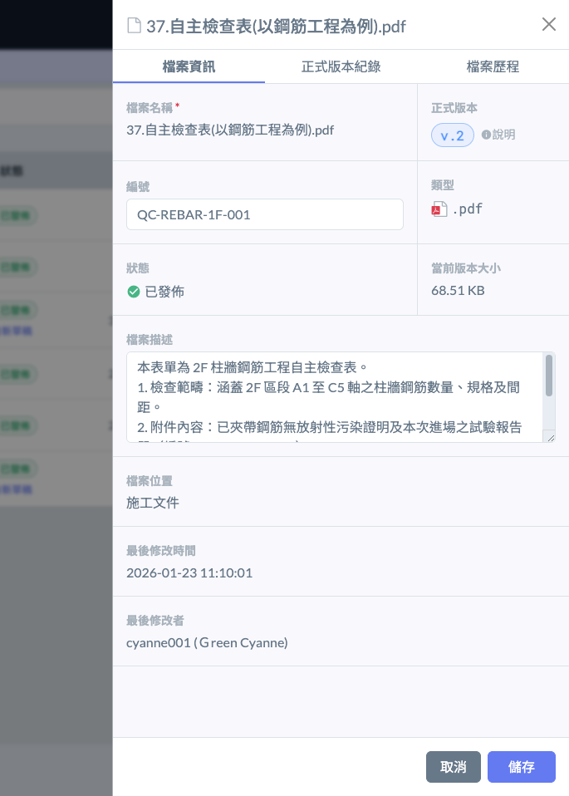Click the resize handle of the description box
The width and height of the screenshot is (569, 796).
click(549, 436)
